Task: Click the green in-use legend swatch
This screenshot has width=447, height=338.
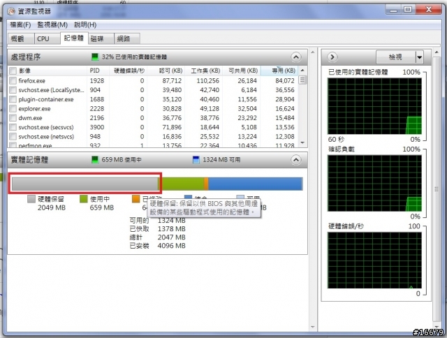Action: (84, 199)
